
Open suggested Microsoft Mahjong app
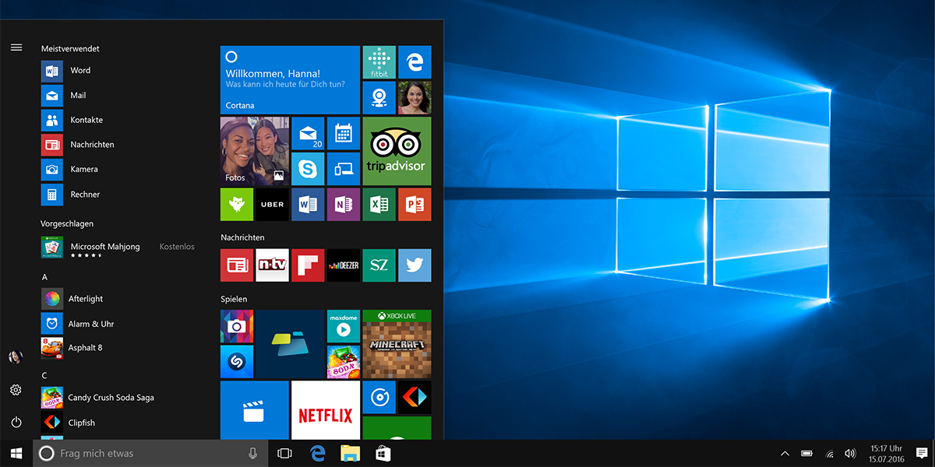tap(118, 248)
